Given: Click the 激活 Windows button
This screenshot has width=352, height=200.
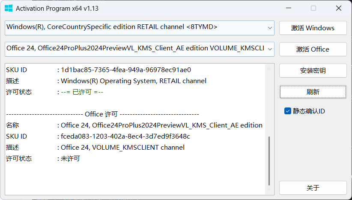Looking at the screenshot, I should point(313,28).
